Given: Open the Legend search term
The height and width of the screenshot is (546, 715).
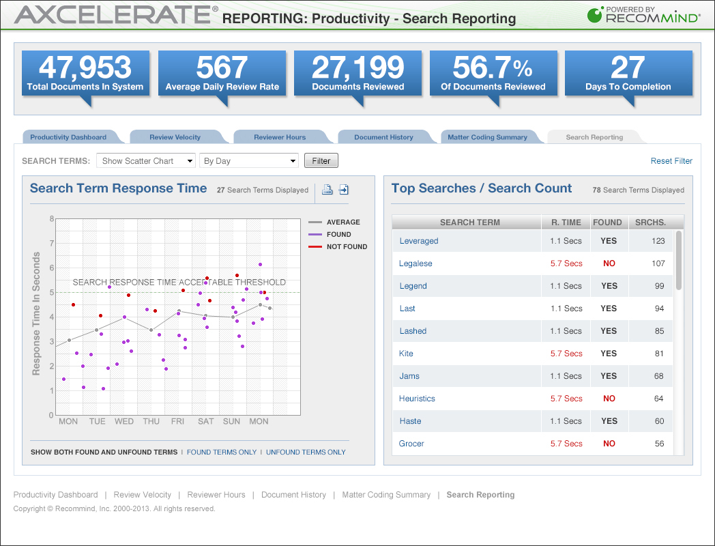Looking at the screenshot, I should pos(413,286).
